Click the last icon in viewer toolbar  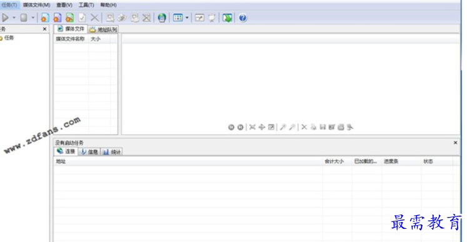350,128
